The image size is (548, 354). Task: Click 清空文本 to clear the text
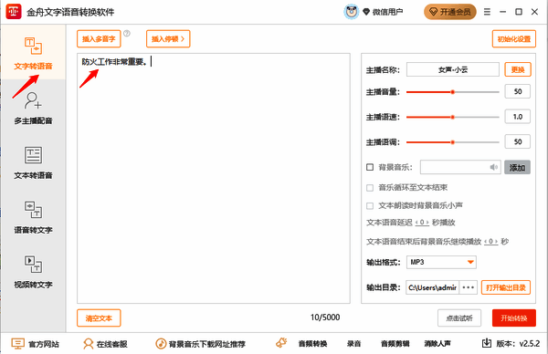99,318
